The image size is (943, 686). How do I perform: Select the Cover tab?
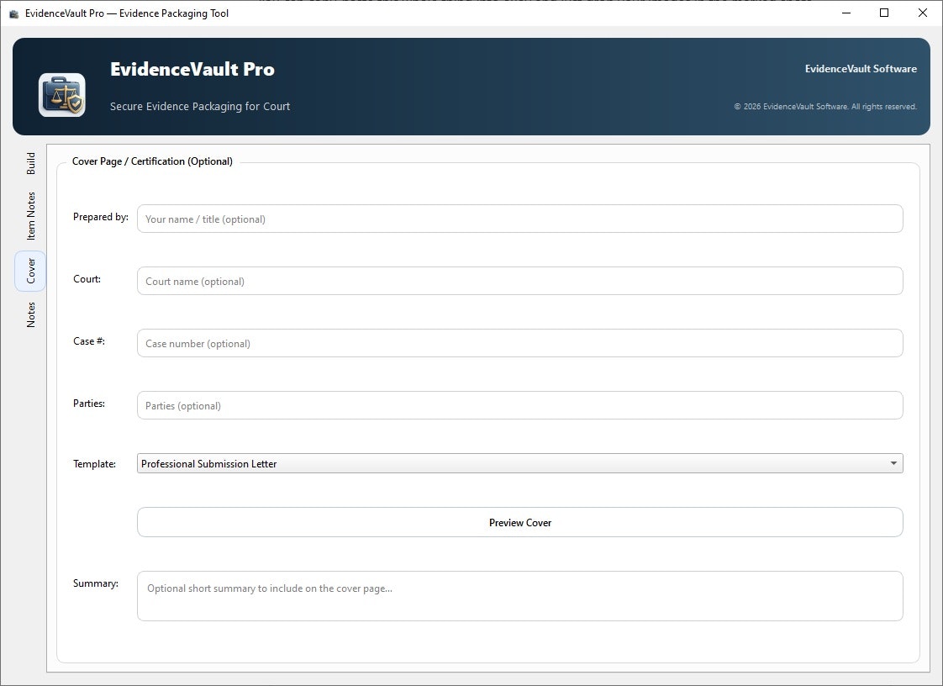pos(30,271)
